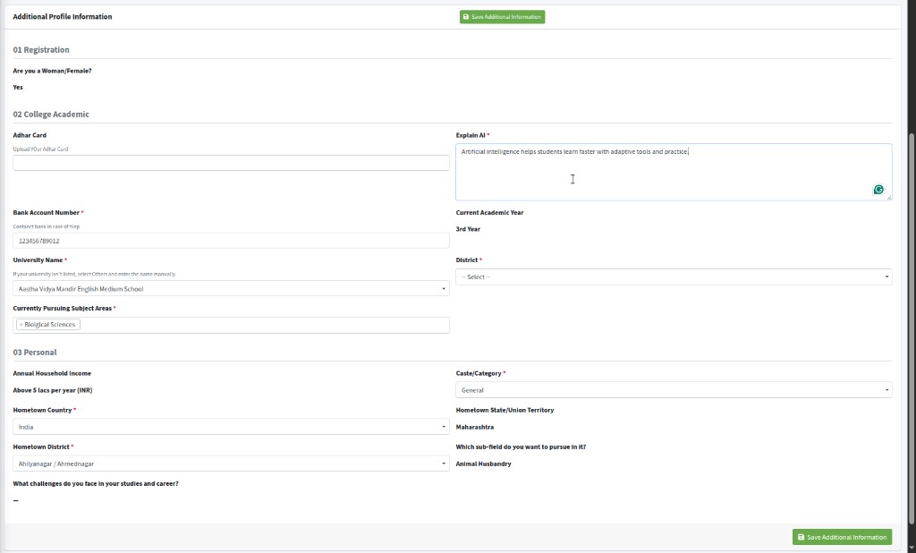Click the 'Hometown State/Union Territory' label
Screen dimensions: 916x553
click(505, 410)
